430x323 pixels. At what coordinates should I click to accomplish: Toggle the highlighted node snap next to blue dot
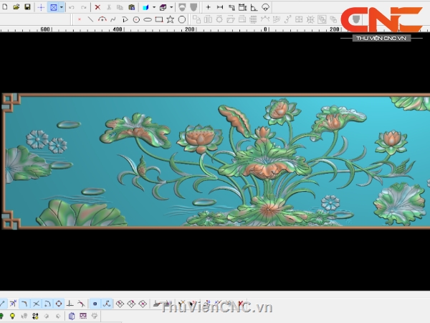click(x=107, y=304)
